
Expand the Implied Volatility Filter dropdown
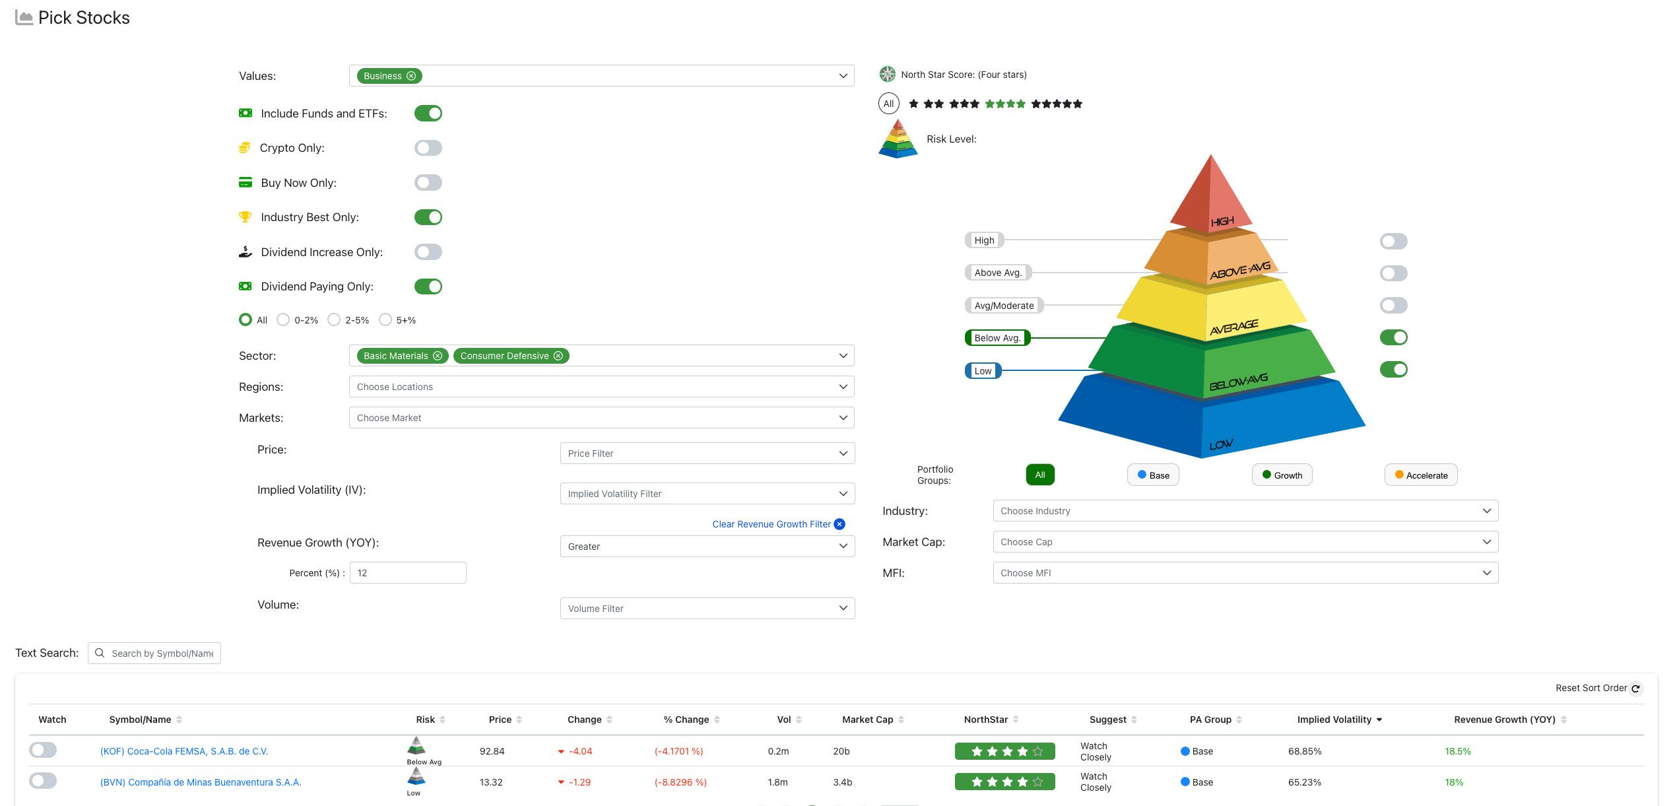tap(707, 493)
